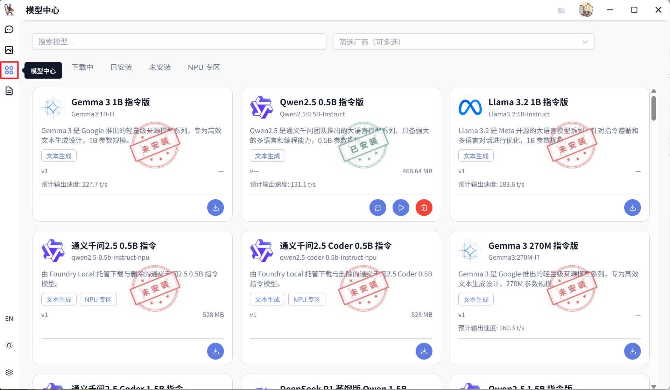Viewport: 670px width, 390px height.
Task: Download the 通义千问2.5 Coder 0.5B 指令 model
Action: 424,351
